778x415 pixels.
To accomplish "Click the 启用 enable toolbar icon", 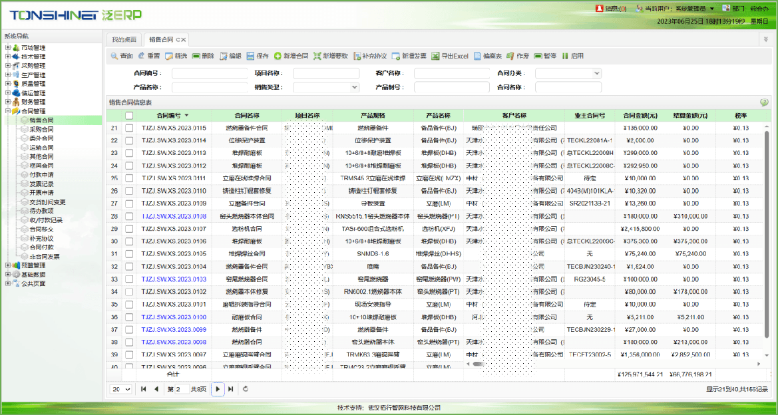I will pyautogui.click(x=565, y=57).
